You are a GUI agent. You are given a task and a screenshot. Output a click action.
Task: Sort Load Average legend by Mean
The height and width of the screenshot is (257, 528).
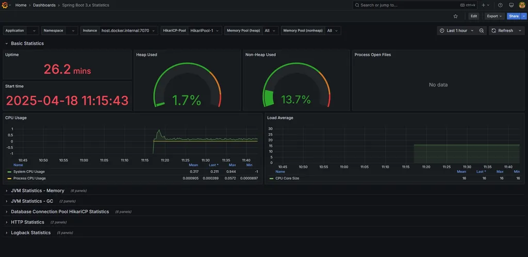coord(461,172)
